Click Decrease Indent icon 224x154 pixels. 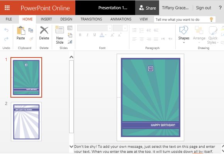tap(149, 30)
